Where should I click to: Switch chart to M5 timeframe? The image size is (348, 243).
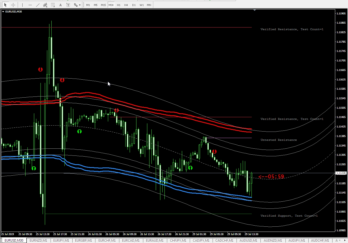pyautogui.click(x=95, y=5)
